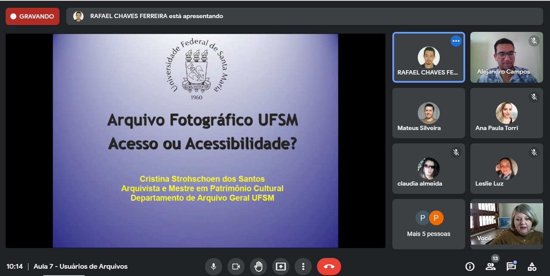Expand the 'Mais 5 pessoas' tile
This screenshot has height=276, width=550.
tap(429, 224)
